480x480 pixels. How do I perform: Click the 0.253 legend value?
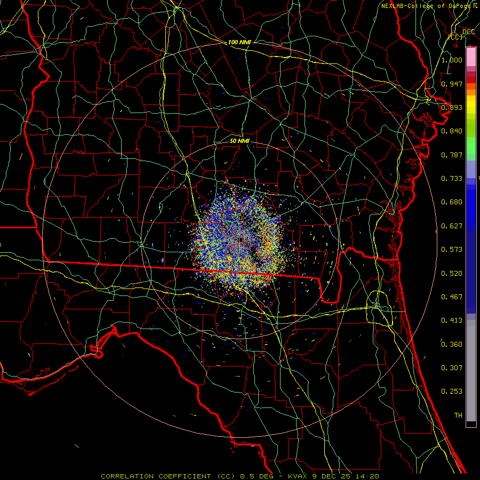452,391
